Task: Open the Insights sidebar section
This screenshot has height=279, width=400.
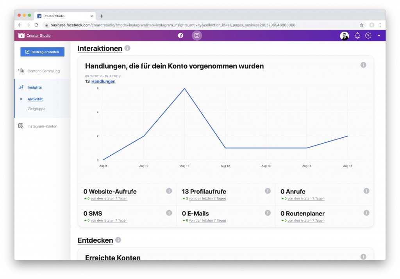Action: coord(34,87)
